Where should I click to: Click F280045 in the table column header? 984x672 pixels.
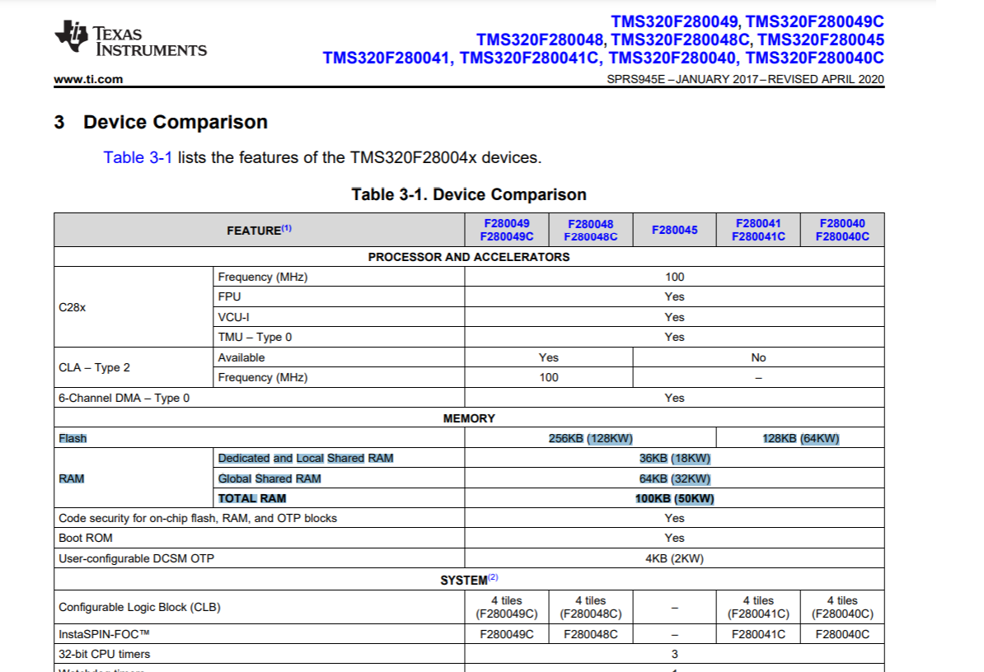[675, 230]
